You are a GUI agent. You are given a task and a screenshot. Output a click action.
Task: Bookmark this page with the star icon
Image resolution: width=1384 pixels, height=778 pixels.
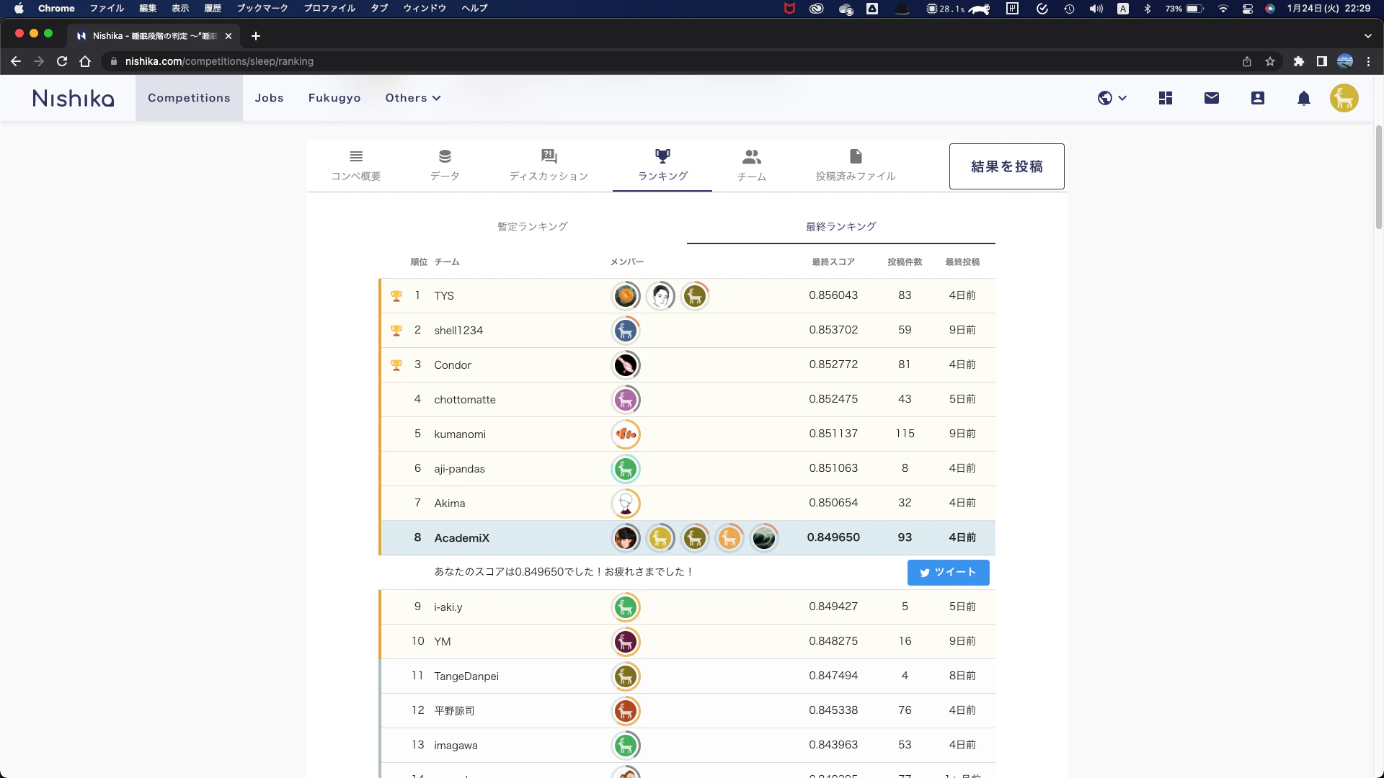coord(1270,61)
